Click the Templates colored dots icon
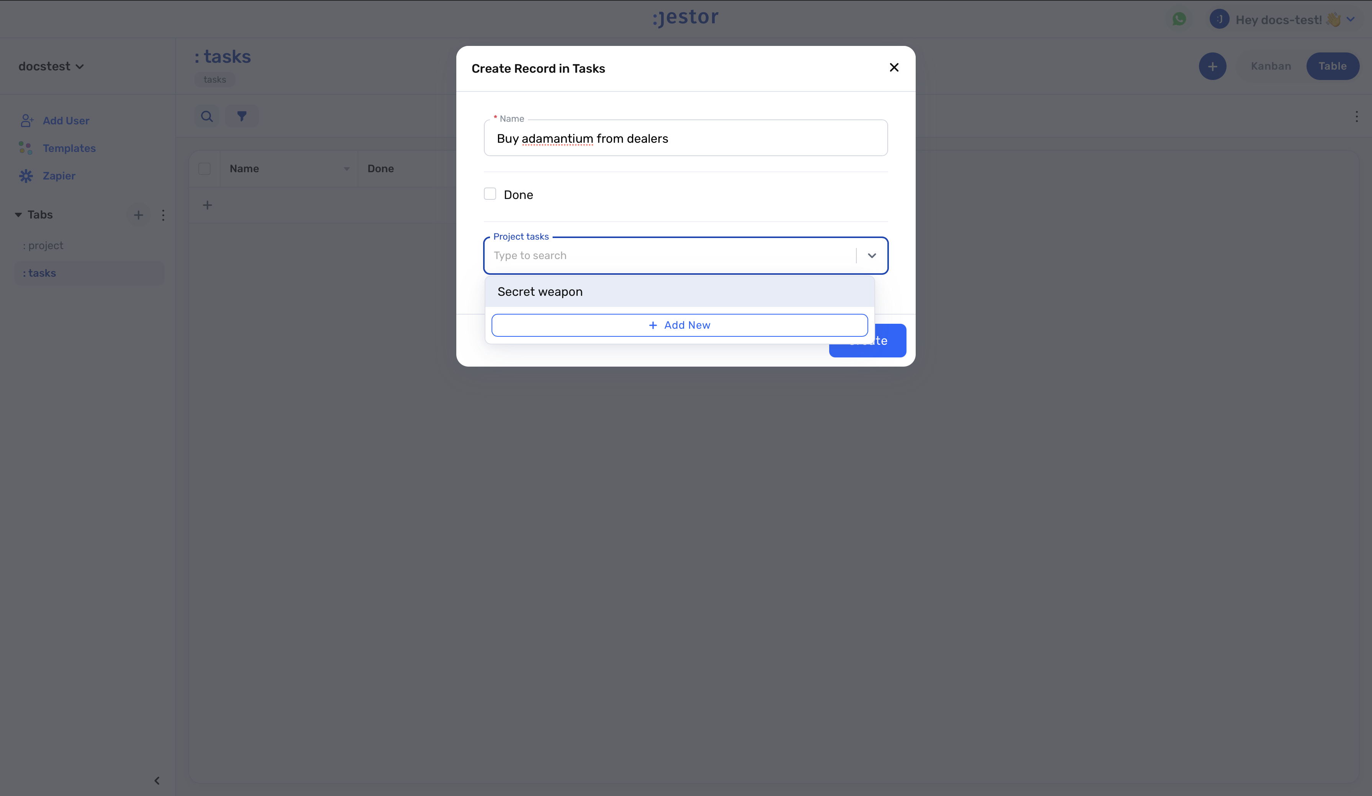This screenshot has width=1372, height=796. 26,148
